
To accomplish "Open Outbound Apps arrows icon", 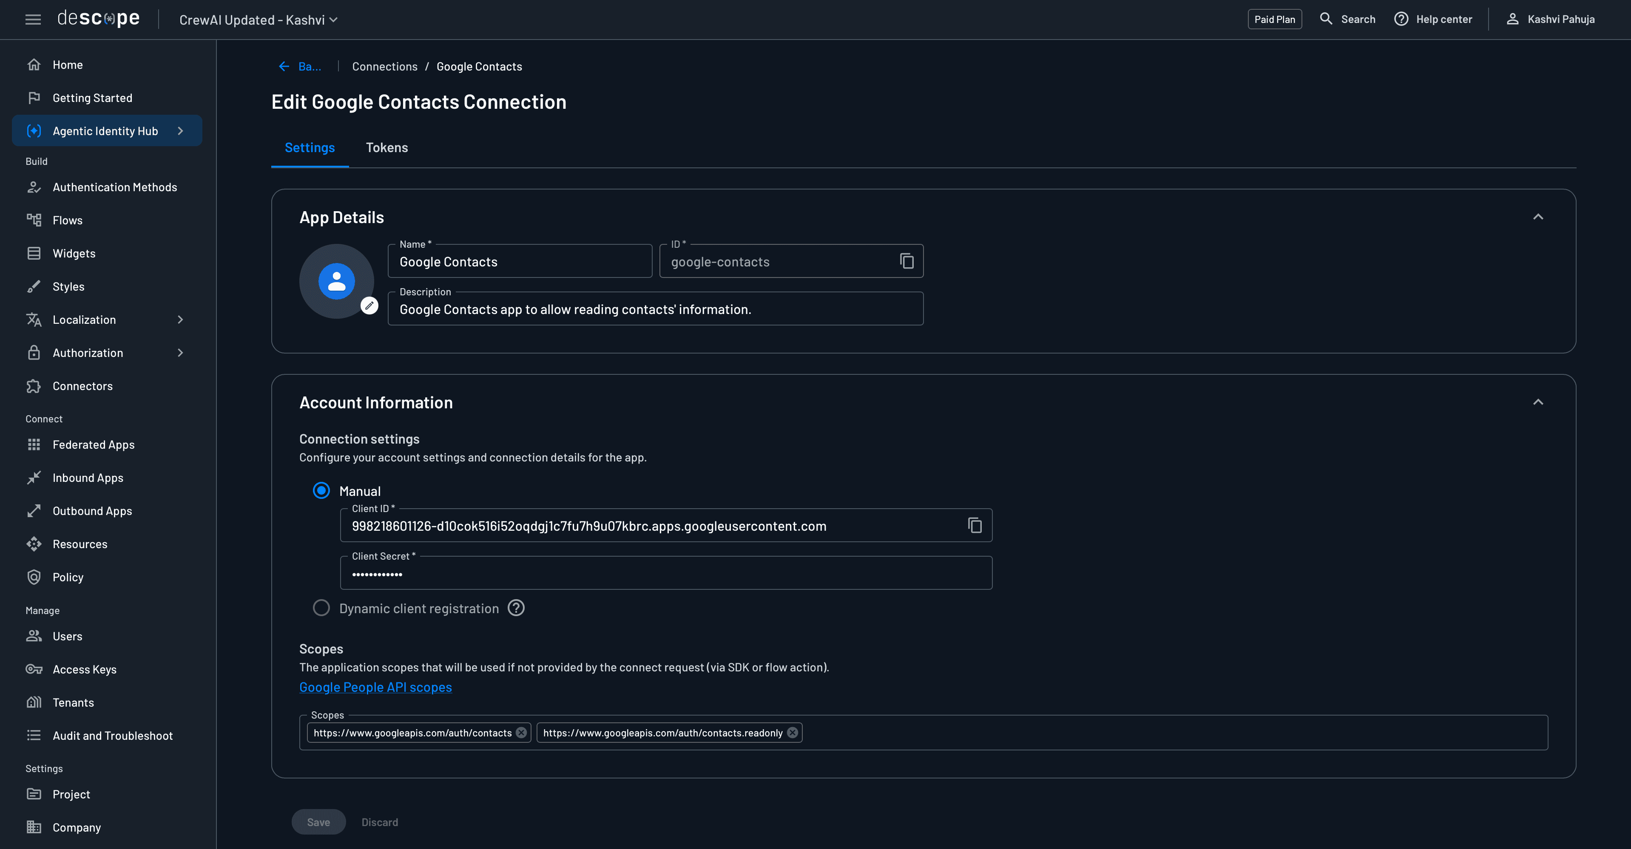I will [x=34, y=510].
